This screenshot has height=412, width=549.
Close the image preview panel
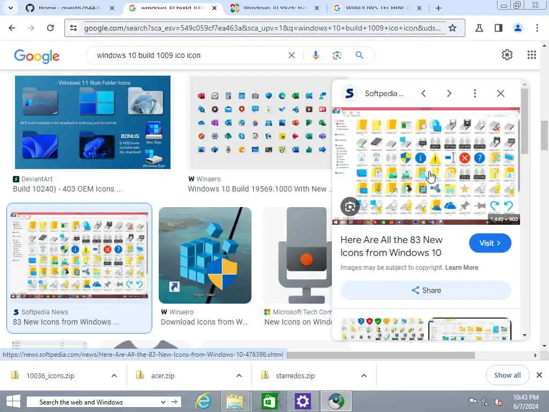tap(501, 93)
